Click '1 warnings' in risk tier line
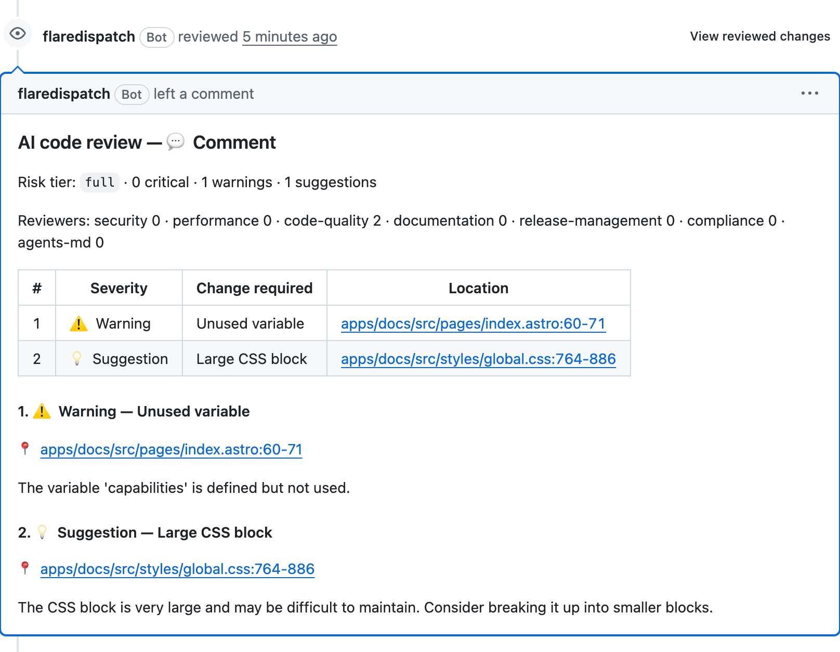The width and height of the screenshot is (840, 652). (237, 182)
